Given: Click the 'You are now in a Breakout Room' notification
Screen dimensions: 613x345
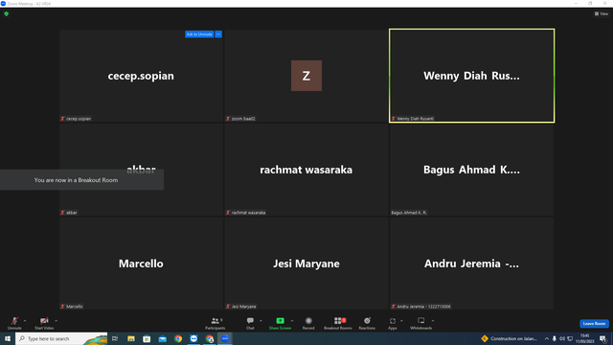Looking at the screenshot, I should coord(81,180).
